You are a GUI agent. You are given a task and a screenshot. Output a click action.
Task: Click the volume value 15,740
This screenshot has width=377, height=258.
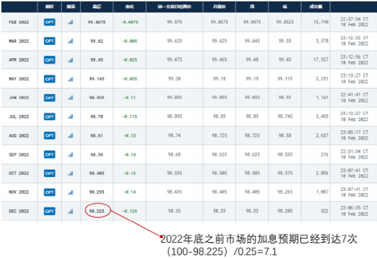(x=321, y=22)
